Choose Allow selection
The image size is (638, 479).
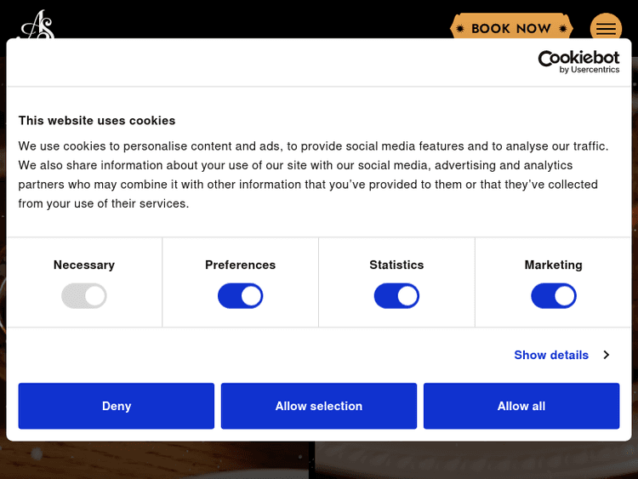[x=319, y=406]
